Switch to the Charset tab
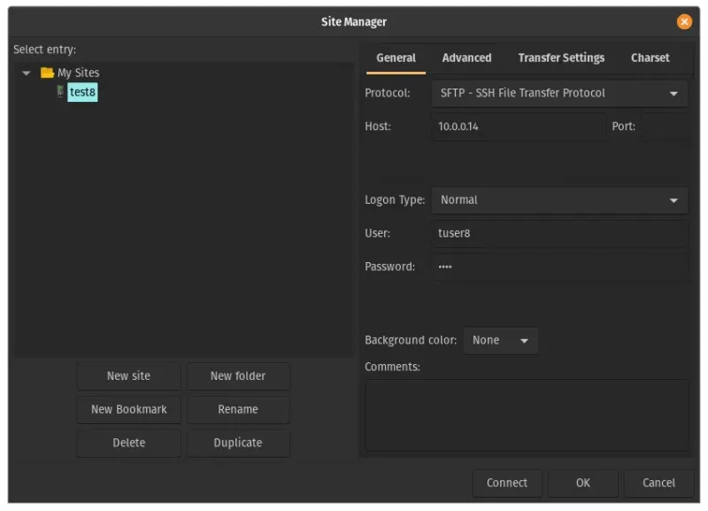Viewport: 708px width, 511px height. pos(650,58)
